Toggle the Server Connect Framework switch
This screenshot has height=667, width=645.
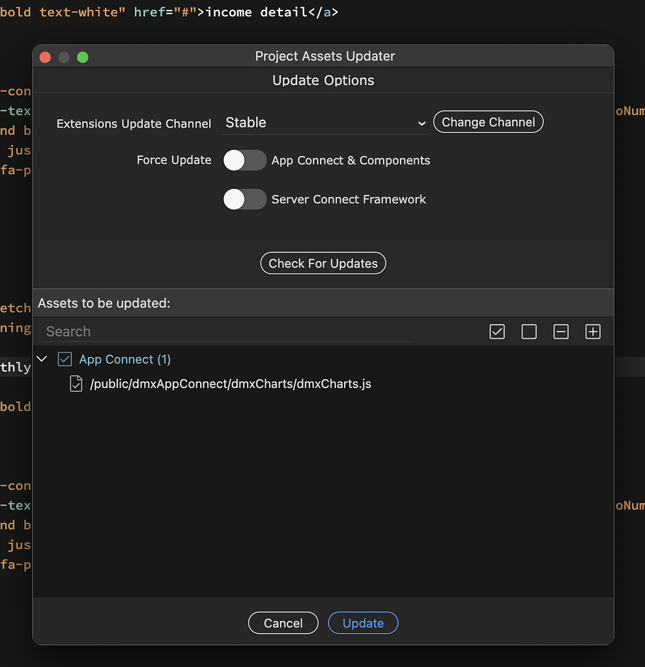click(245, 199)
